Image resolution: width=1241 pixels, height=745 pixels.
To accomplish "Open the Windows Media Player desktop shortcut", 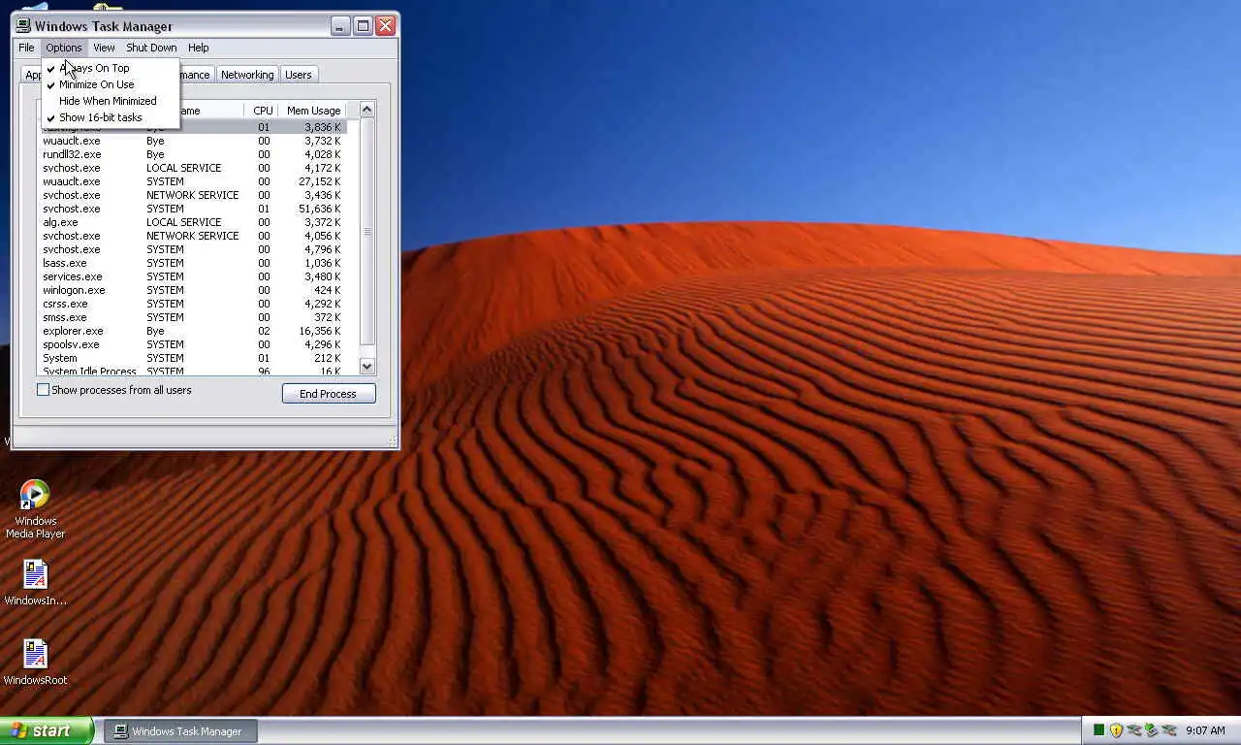I will pos(35,509).
